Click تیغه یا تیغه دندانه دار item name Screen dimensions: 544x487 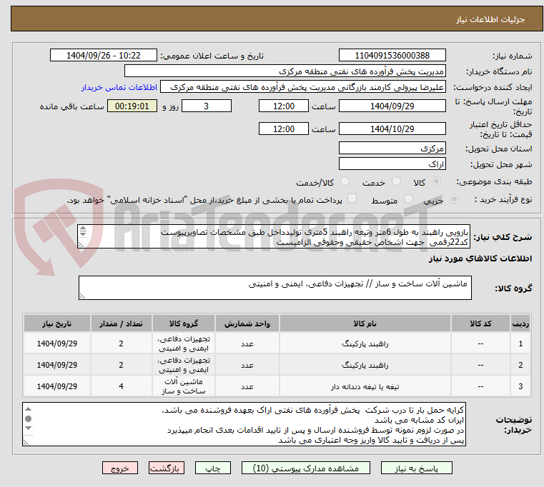(365, 386)
